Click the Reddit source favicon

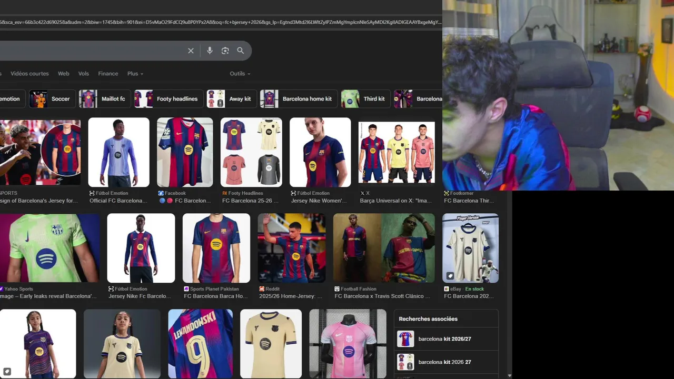pos(262,289)
